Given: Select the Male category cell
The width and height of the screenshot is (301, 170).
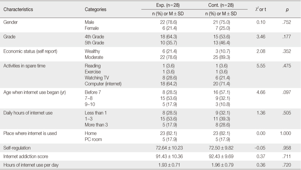Looking at the screenshot, I should [x=90, y=22].
